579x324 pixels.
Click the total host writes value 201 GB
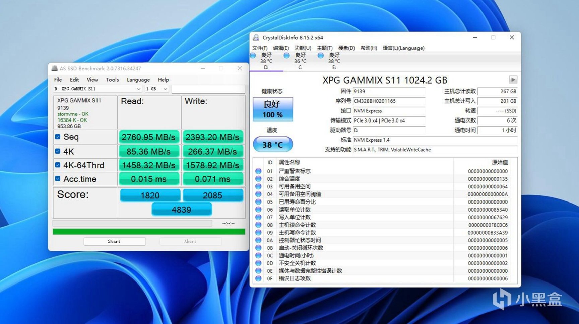click(x=497, y=101)
